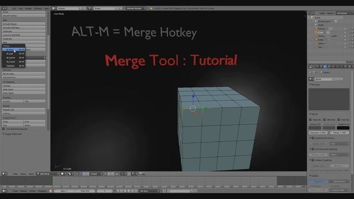The height and width of the screenshot is (199, 354).
Task: Choose At Cursor in Merge menu
Action: point(13,61)
